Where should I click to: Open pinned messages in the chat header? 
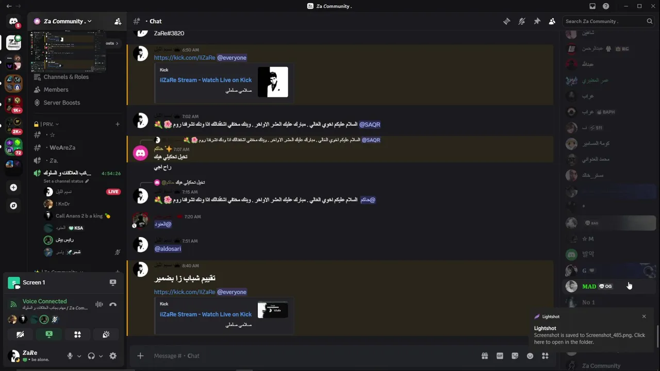[x=537, y=21]
